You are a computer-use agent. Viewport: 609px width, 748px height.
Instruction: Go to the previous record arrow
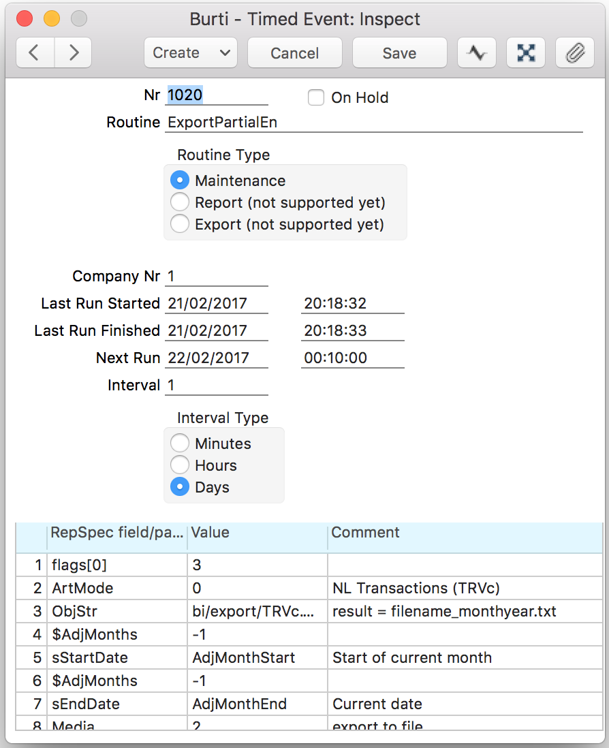point(35,53)
